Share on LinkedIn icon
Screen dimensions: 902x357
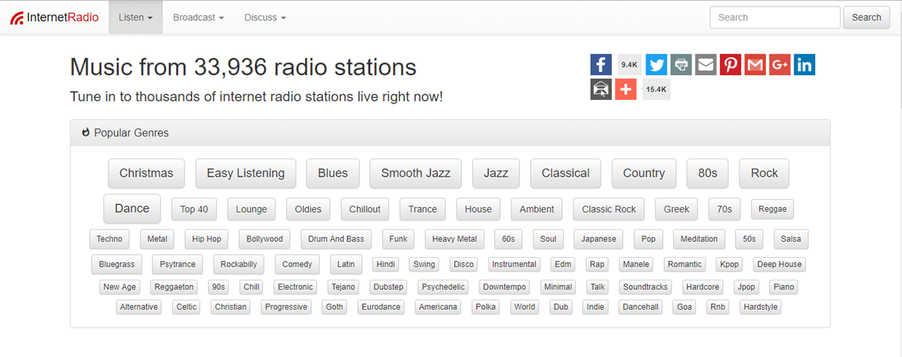click(804, 65)
